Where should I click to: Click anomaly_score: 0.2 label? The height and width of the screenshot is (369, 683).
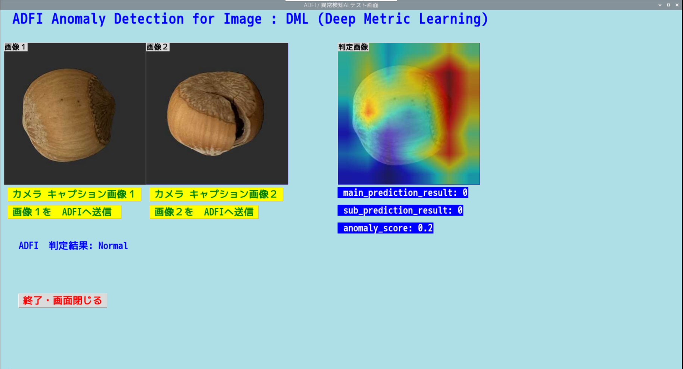pyautogui.click(x=386, y=228)
